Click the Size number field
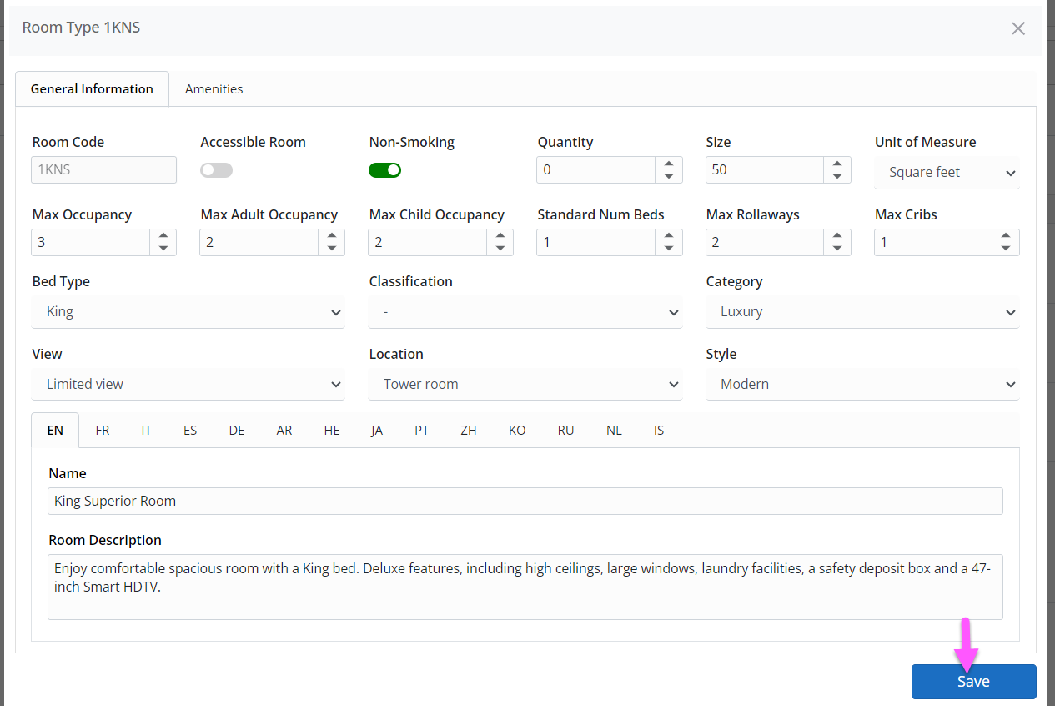This screenshot has width=1055, height=706. pyautogui.click(x=764, y=170)
